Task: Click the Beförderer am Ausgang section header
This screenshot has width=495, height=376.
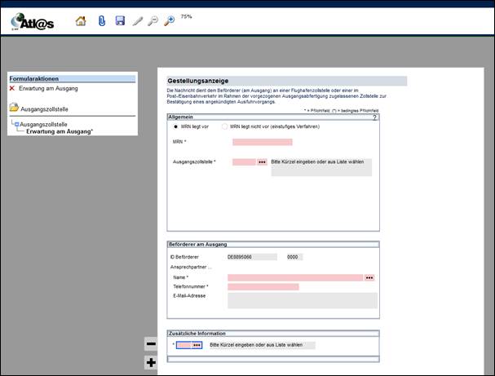Action: 273,245
